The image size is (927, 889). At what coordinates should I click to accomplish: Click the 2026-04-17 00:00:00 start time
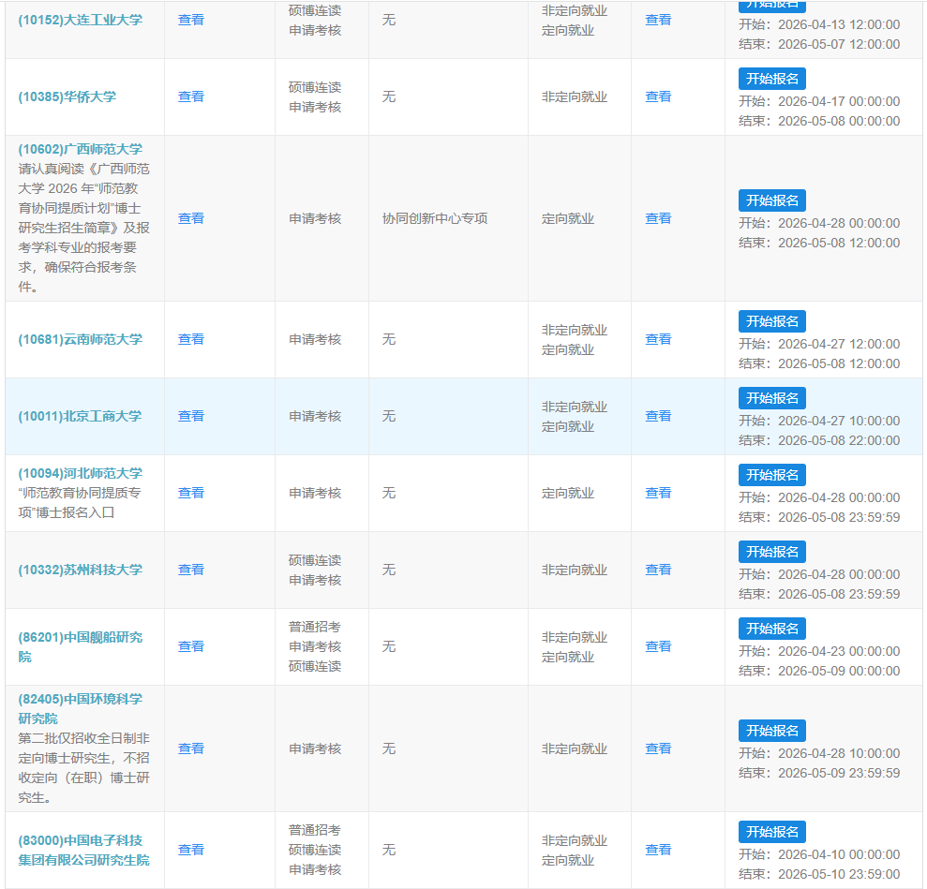[x=839, y=101]
